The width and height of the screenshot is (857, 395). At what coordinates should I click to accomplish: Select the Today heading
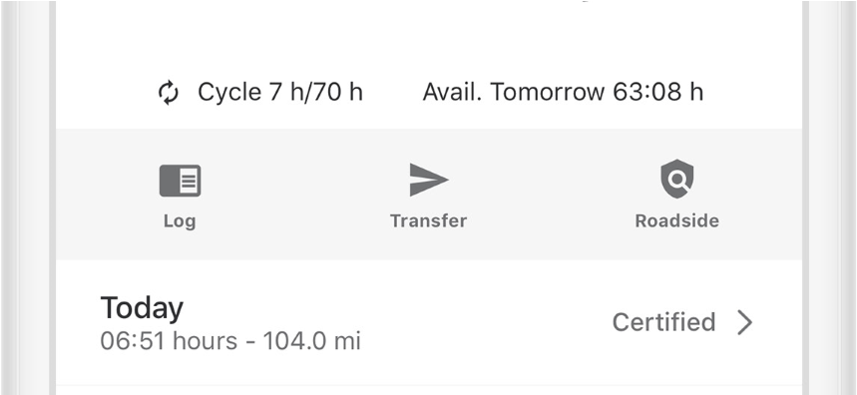[x=142, y=308]
